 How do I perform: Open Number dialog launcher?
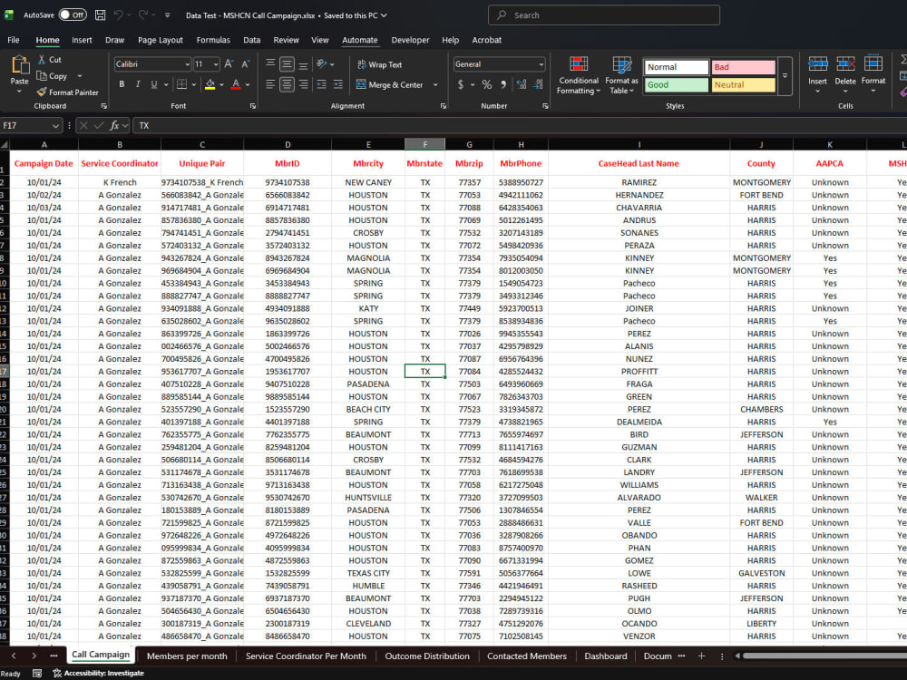[x=545, y=106]
